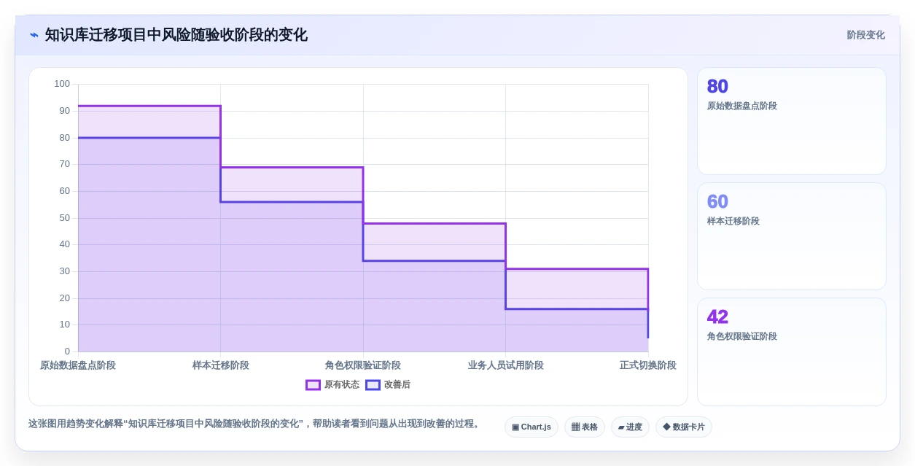
Task: Click the grid icon in 表格 tag
Action: (575, 427)
